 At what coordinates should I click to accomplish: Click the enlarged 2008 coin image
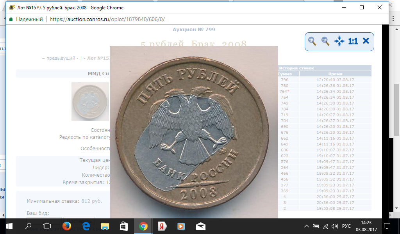194,132
